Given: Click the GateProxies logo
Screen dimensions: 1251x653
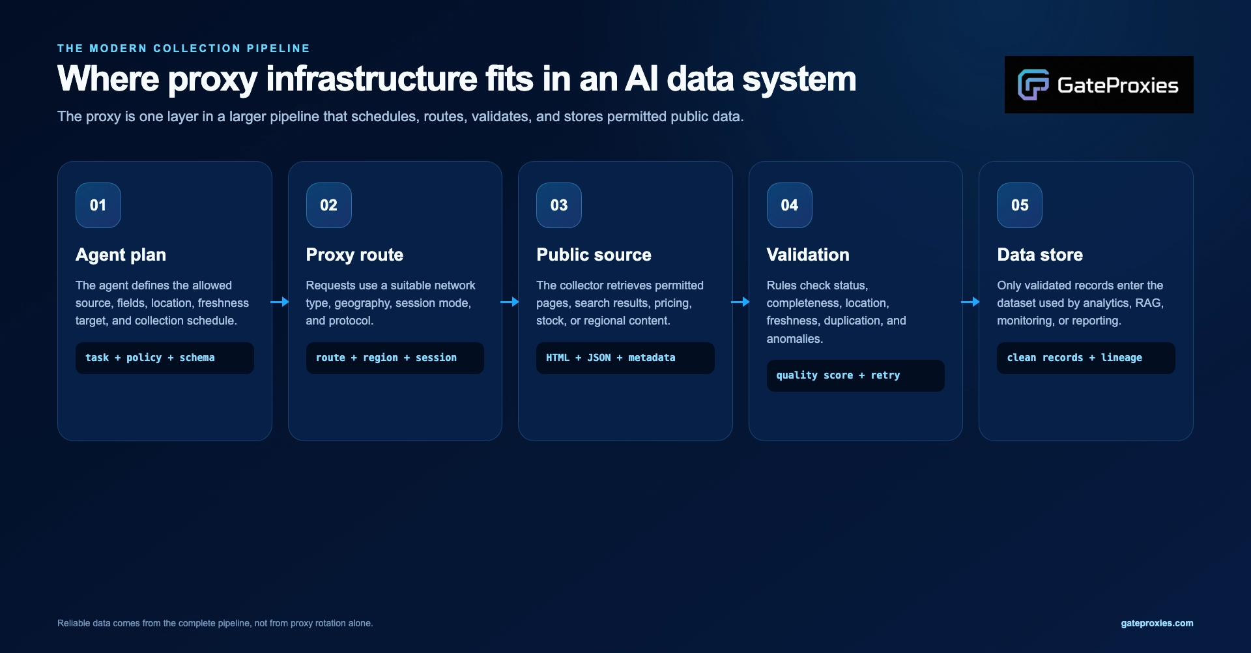Looking at the screenshot, I should (1099, 85).
